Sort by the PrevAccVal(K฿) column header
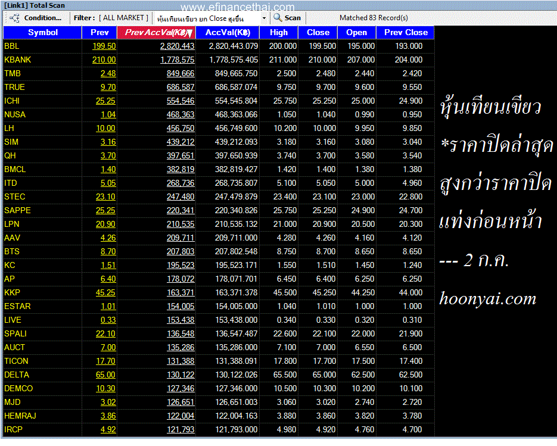 pos(156,32)
